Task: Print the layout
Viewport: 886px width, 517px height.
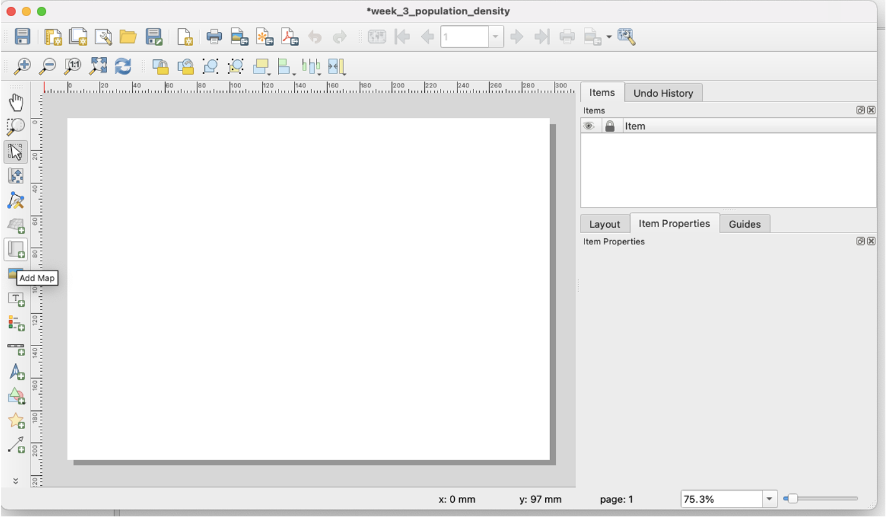Action: click(x=214, y=36)
